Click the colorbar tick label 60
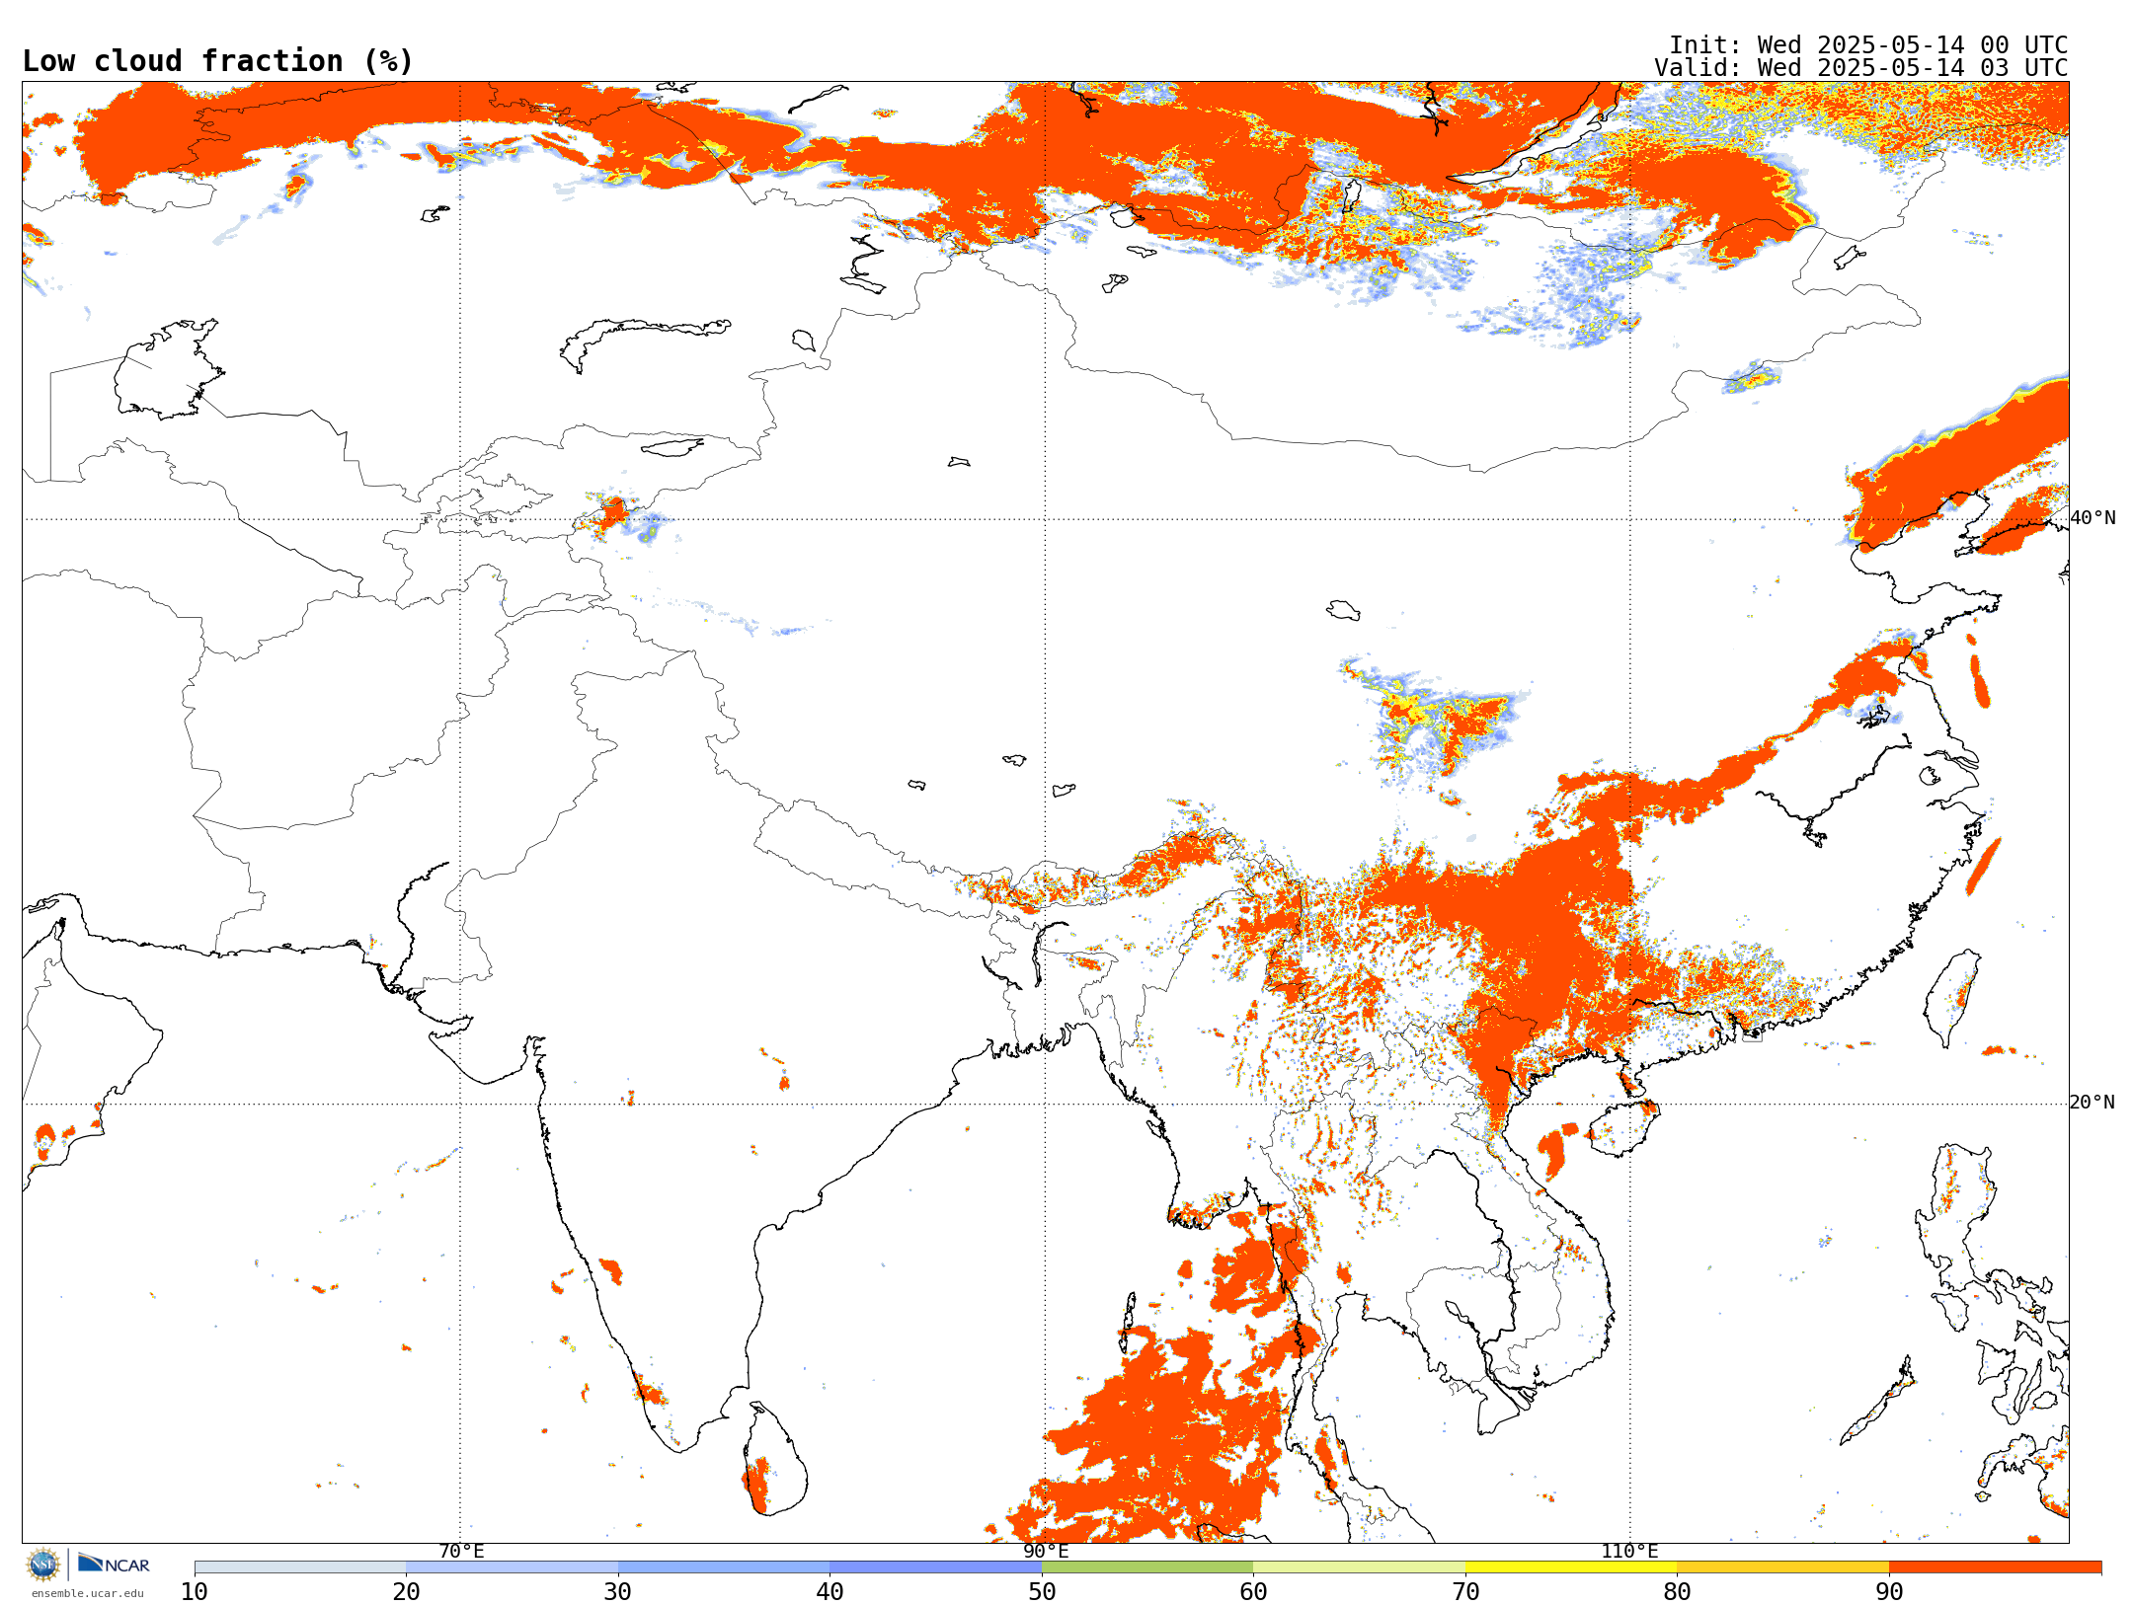2133x1605 pixels. click(x=1253, y=1592)
